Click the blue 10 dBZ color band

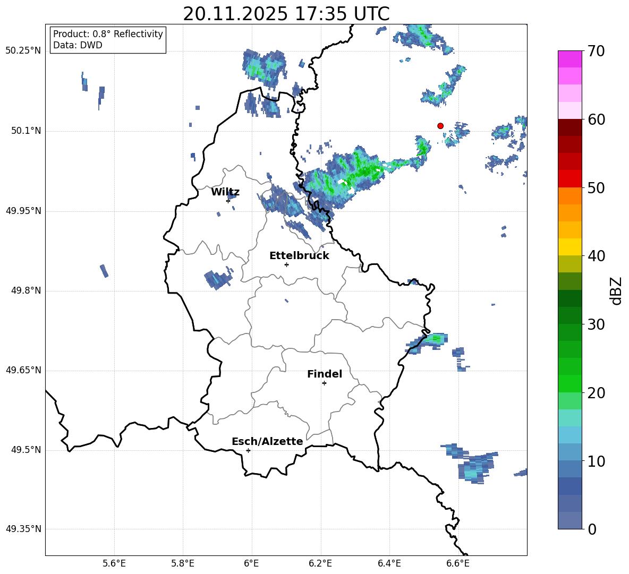point(569,452)
